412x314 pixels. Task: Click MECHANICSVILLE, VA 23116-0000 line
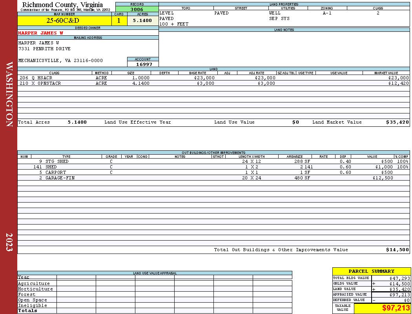[x=60, y=60]
